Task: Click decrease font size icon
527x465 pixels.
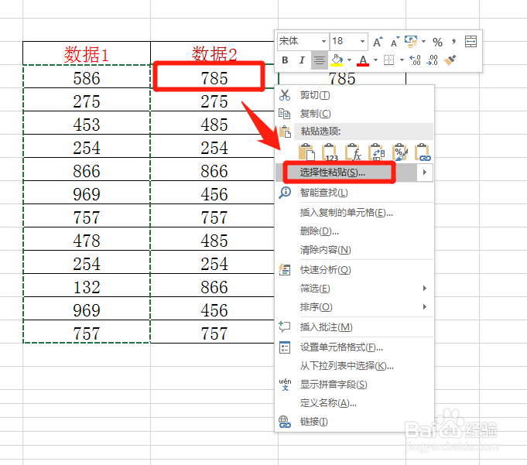Action: pyautogui.click(x=395, y=42)
